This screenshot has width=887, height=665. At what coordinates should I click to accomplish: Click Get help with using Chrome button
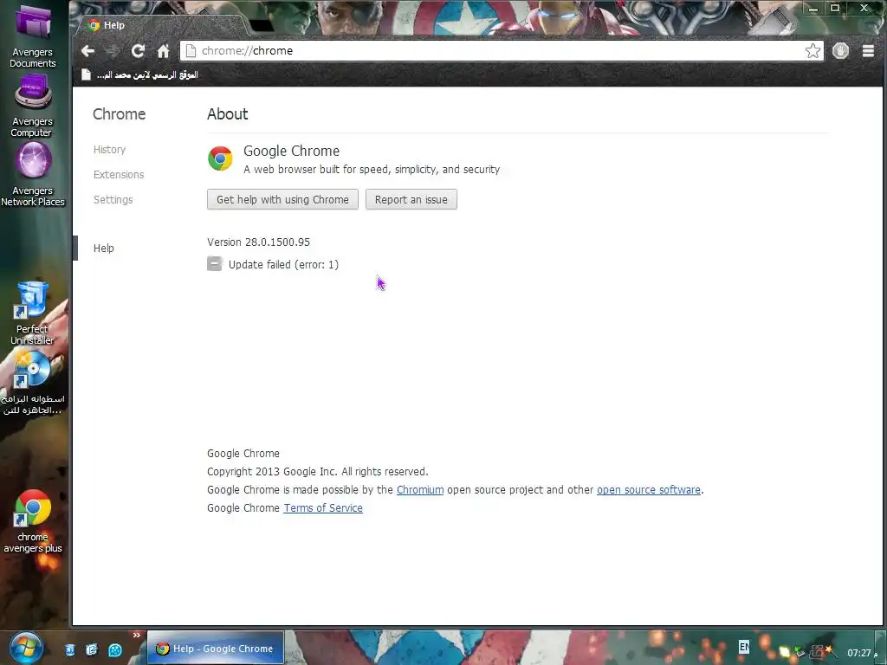tap(282, 199)
